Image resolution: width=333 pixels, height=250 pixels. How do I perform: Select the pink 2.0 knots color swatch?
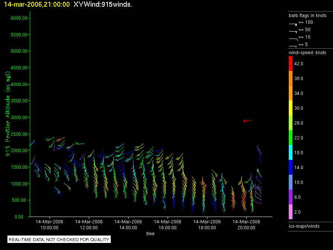(291, 212)
